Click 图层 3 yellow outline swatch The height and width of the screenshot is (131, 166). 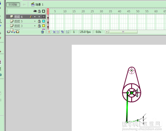pos(43,26)
